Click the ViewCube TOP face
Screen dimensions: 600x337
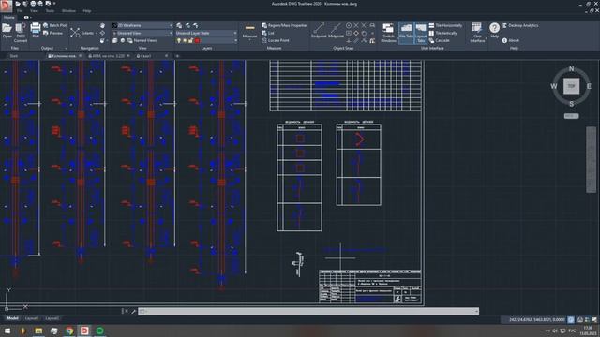coord(571,86)
